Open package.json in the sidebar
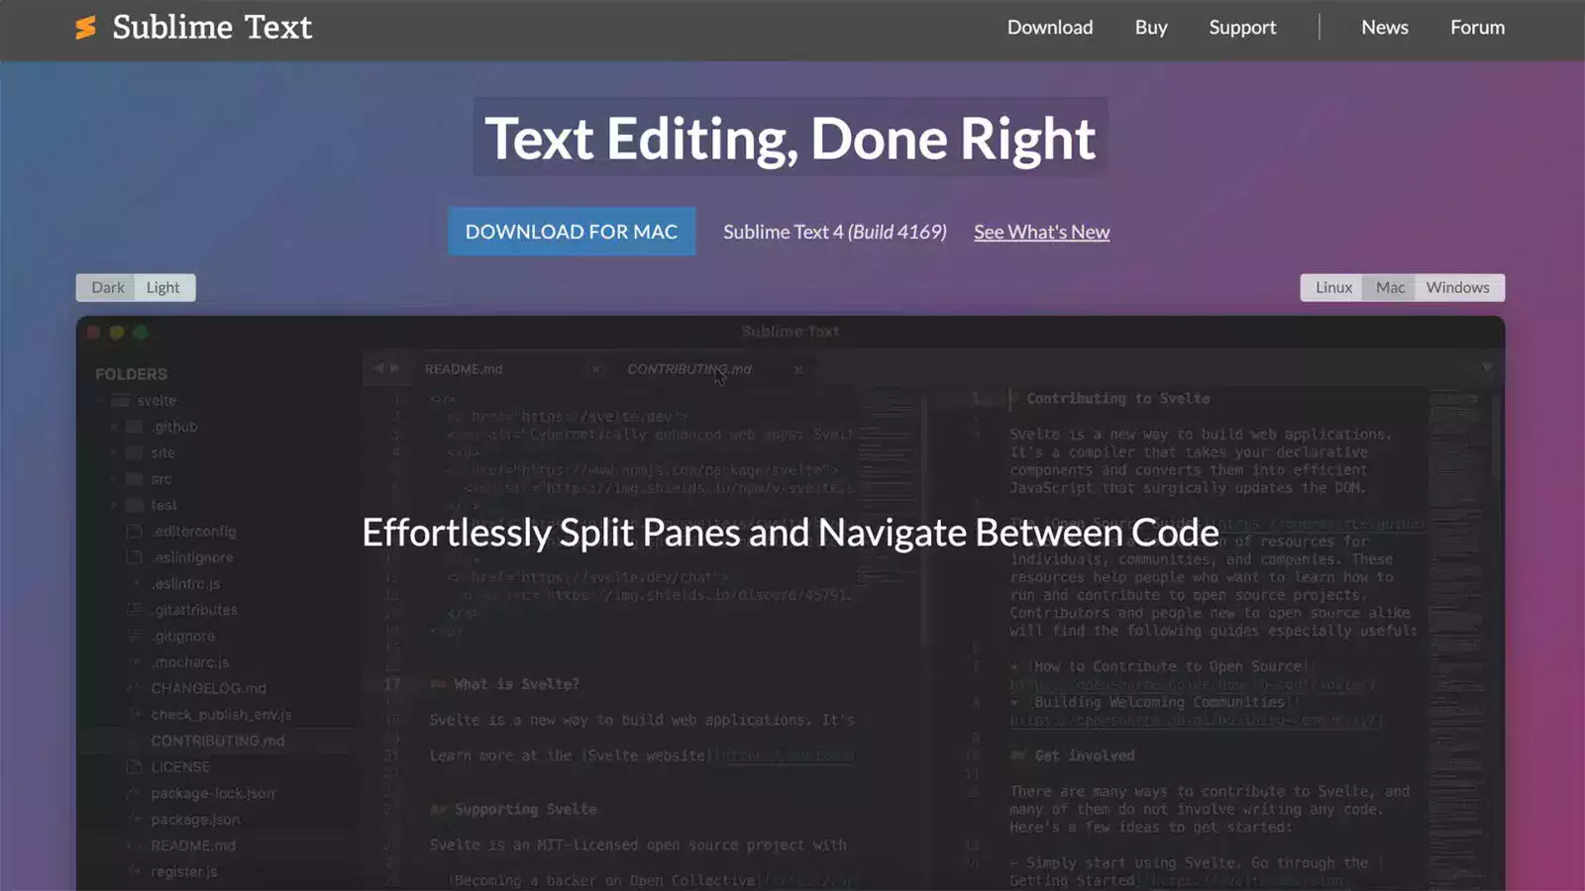Viewport: 1585px width, 891px height. pyautogui.click(x=195, y=820)
